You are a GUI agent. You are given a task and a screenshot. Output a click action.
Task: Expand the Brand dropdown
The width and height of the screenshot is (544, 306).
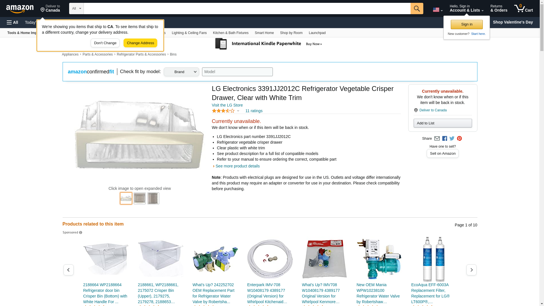point(181,72)
